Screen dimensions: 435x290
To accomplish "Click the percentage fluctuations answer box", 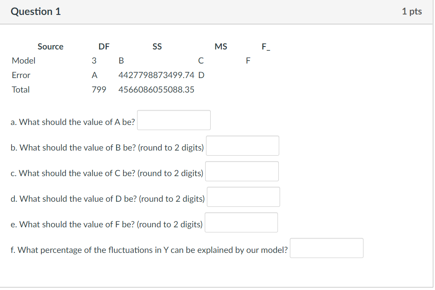I will pos(326,248).
